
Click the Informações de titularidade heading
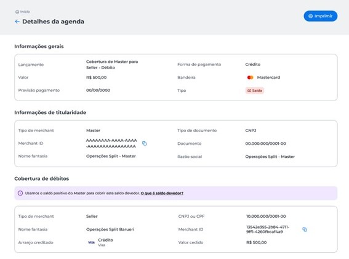pyautogui.click(x=50, y=112)
